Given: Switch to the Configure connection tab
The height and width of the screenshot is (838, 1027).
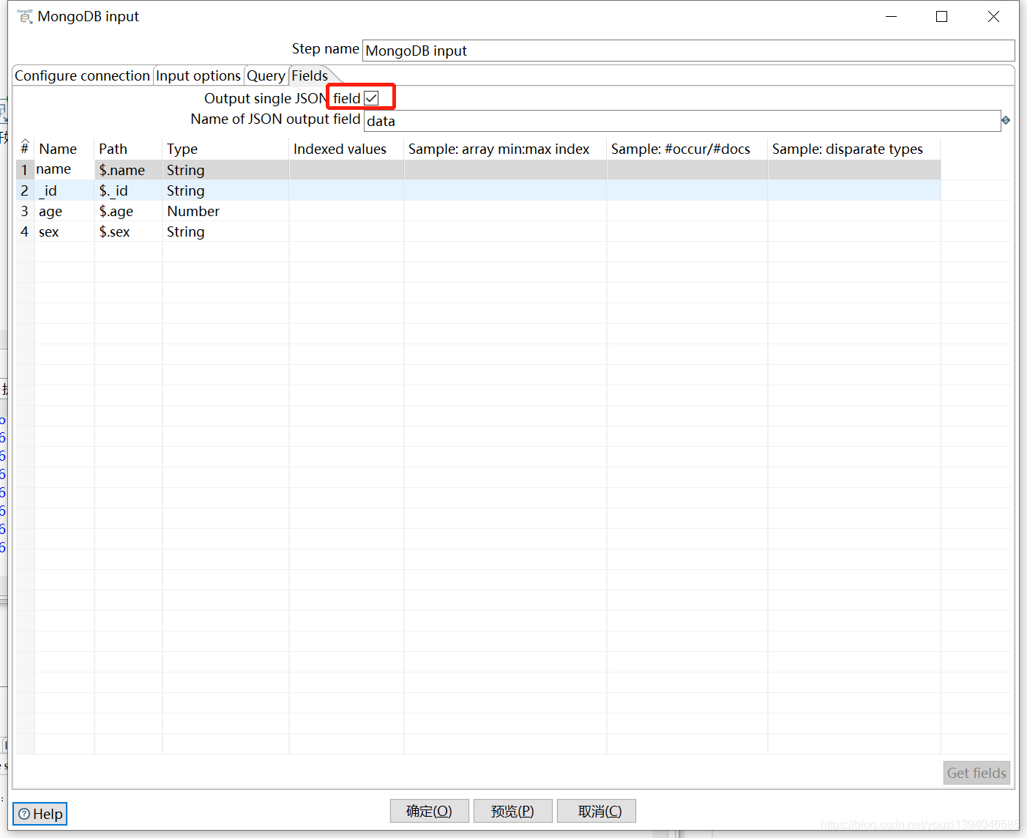Looking at the screenshot, I should tap(82, 75).
